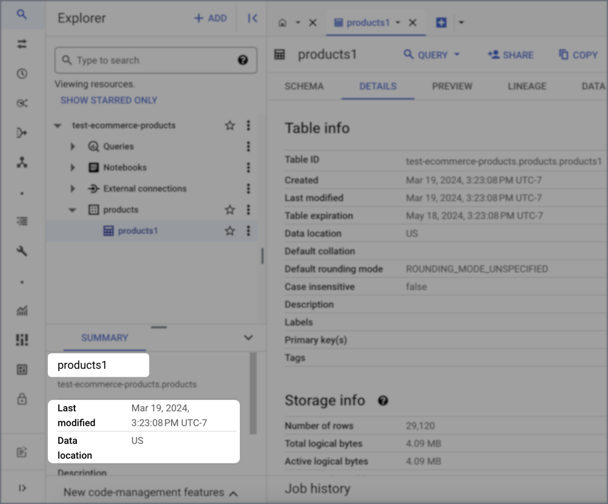Open the three-dot menu for products1 table
Image resolution: width=608 pixels, height=504 pixels.
point(248,231)
